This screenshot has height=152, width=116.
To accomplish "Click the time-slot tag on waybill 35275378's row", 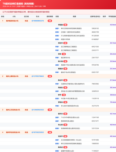I will (57, 106).
